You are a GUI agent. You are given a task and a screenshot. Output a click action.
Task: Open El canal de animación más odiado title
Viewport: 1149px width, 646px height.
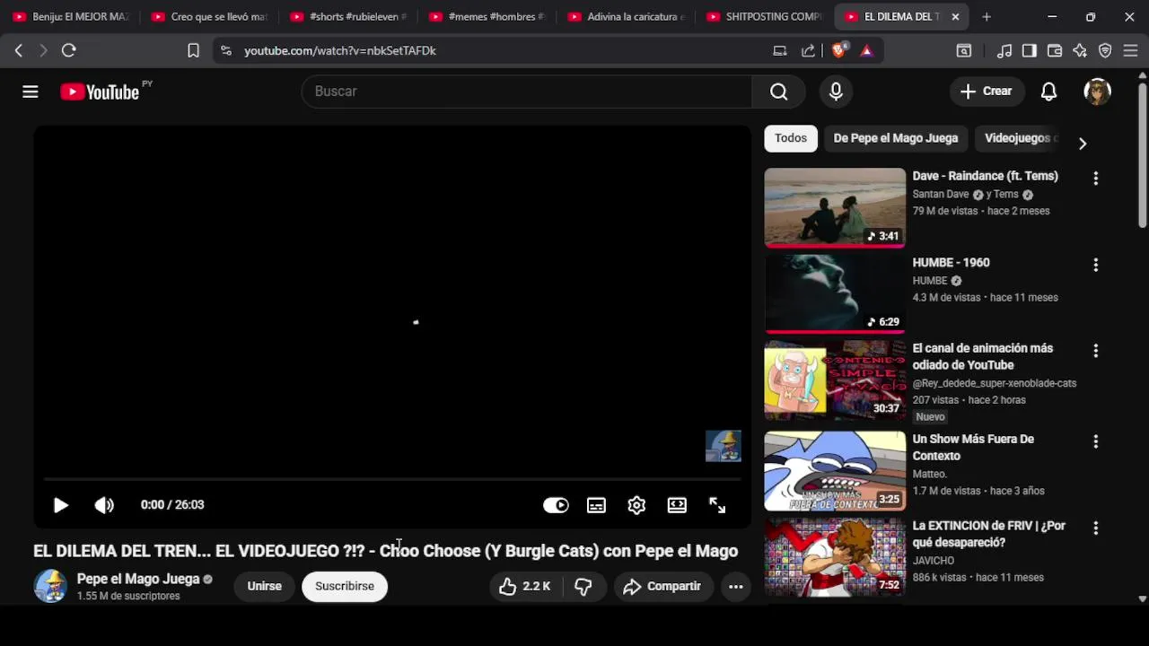[x=983, y=356]
